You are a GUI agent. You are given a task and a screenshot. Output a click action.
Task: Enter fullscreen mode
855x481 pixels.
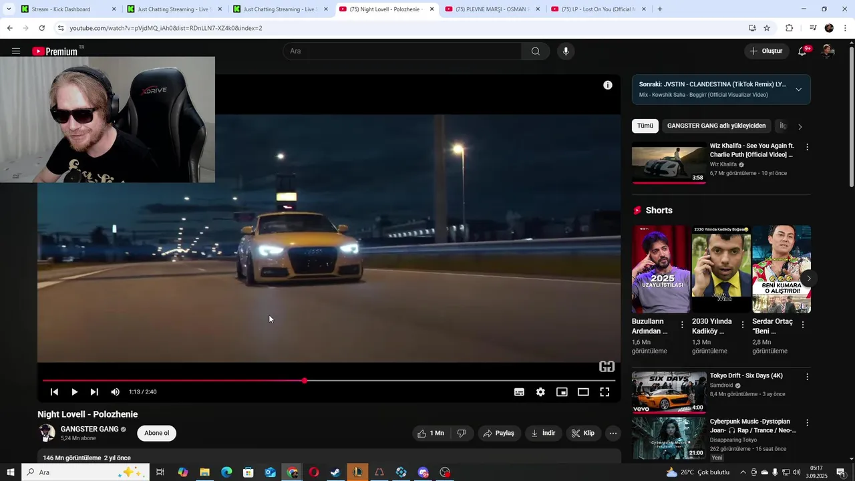[605, 392]
